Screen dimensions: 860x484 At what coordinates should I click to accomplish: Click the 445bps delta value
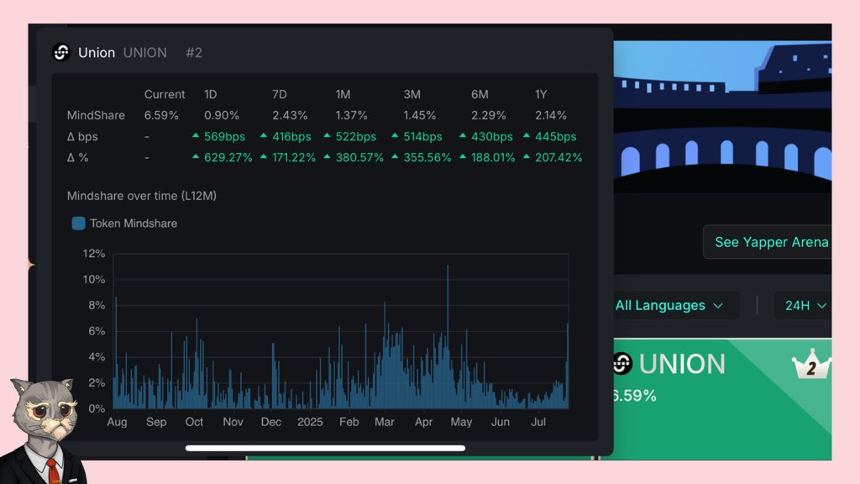(x=556, y=137)
